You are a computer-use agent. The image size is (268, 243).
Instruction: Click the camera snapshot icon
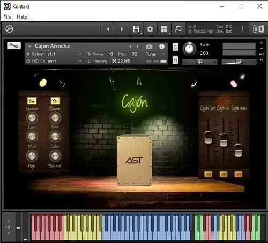(x=149, y=47)
